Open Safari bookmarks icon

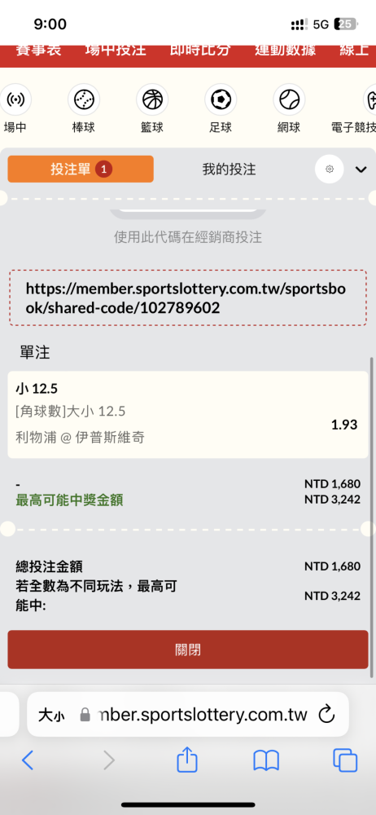266,761
